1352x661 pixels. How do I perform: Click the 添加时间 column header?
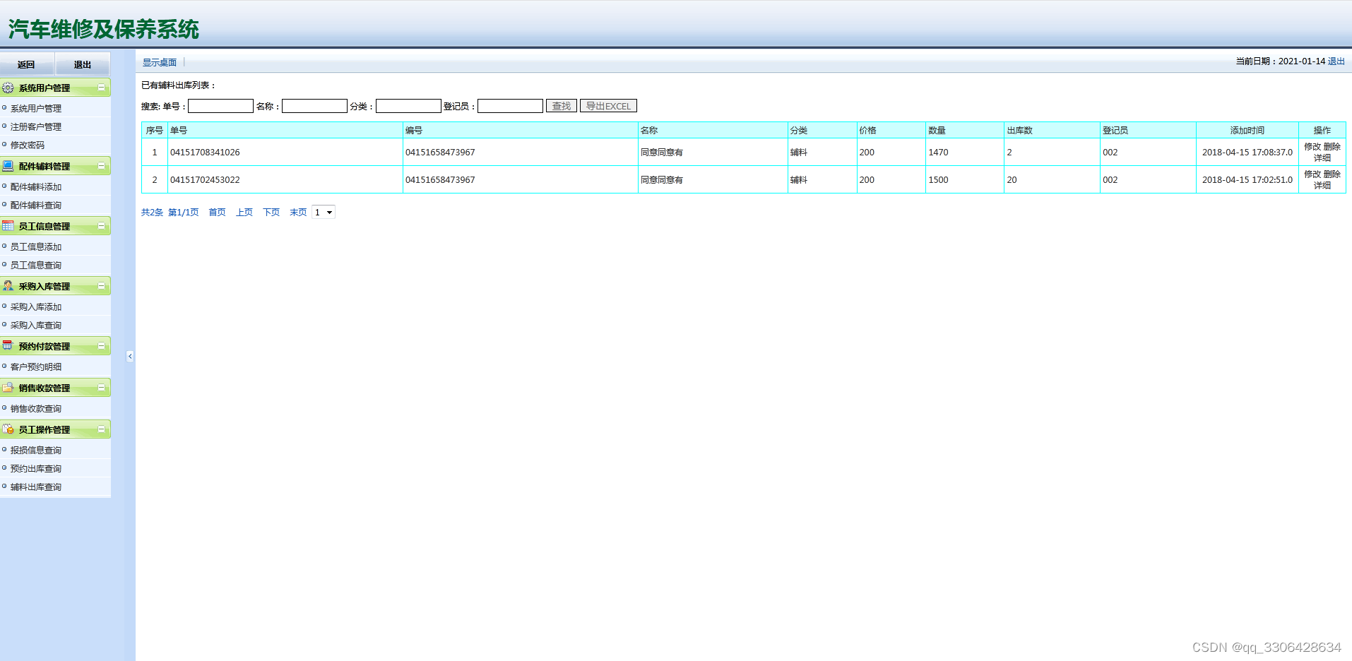(1247, 131)
